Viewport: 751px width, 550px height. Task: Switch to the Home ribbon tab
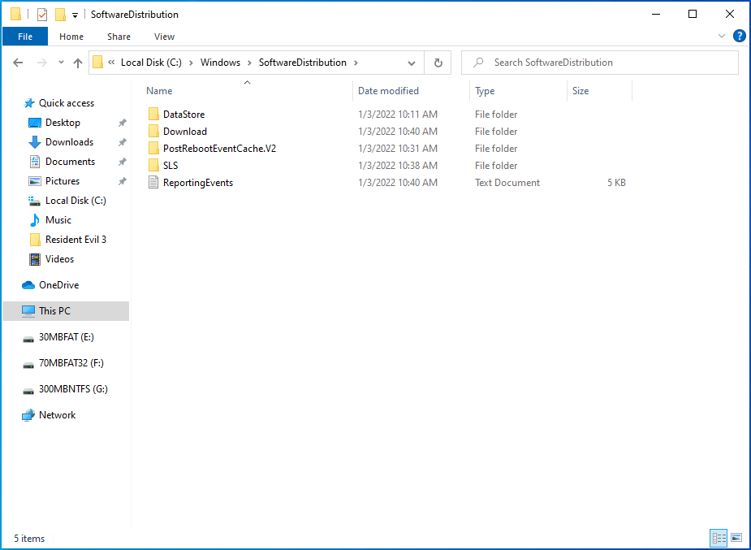point(71,37)
